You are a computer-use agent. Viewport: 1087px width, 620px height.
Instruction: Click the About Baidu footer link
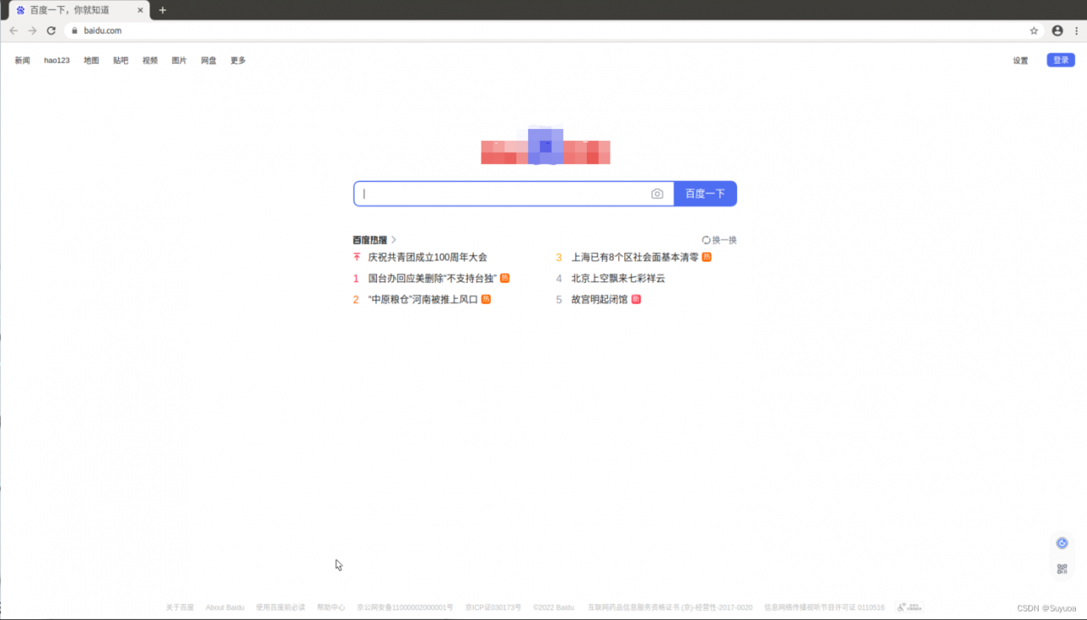point(225,607)
